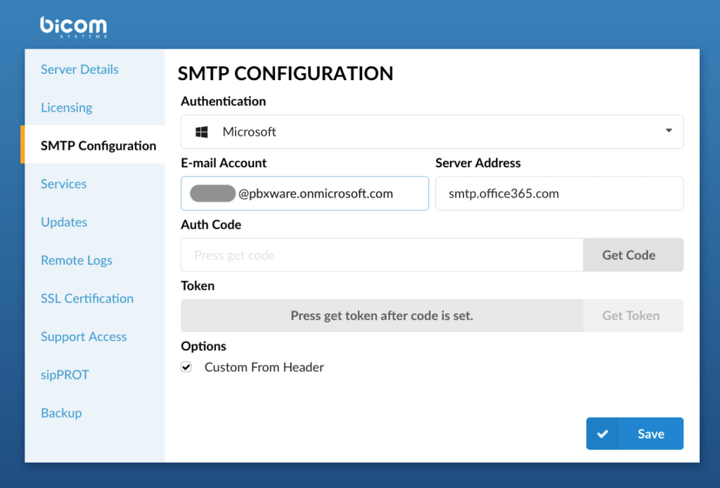
Task: Open the Backup section
Action: tap(61, 413)
